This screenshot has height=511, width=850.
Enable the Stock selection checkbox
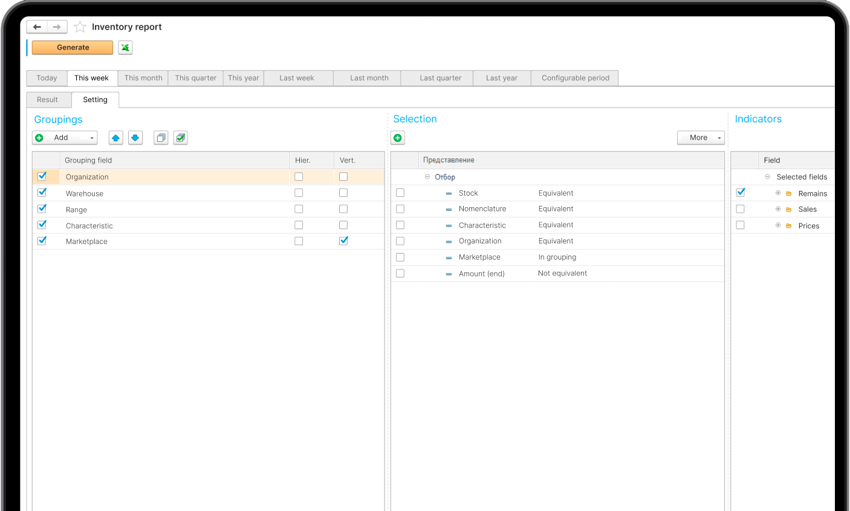coord(400,193)
